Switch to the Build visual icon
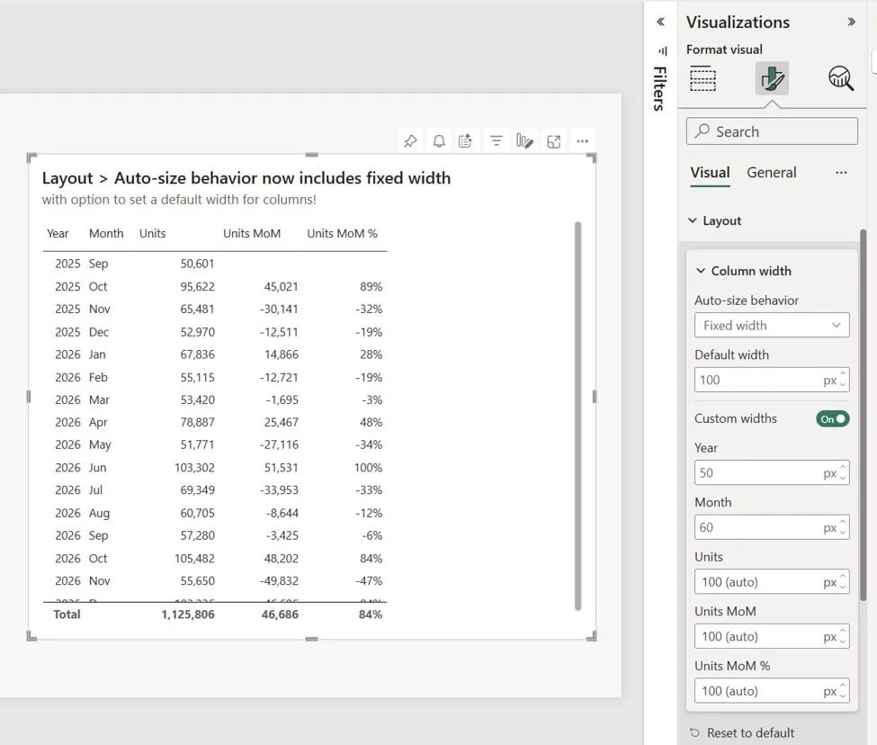The image size is (877, 745). [x=703, y=78]
